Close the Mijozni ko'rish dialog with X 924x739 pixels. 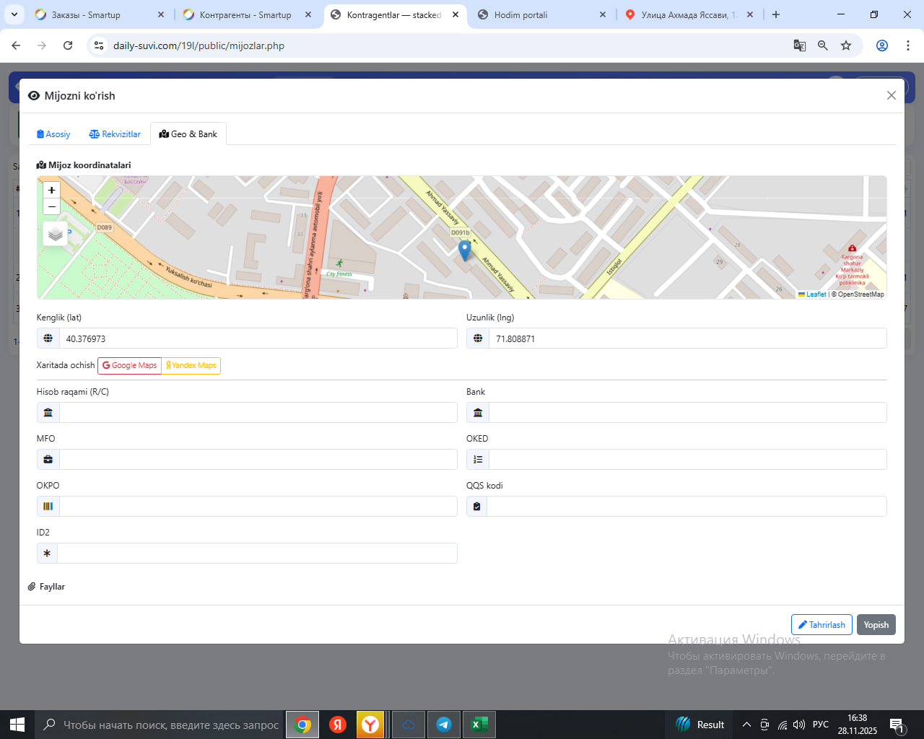tap(891, 95)
